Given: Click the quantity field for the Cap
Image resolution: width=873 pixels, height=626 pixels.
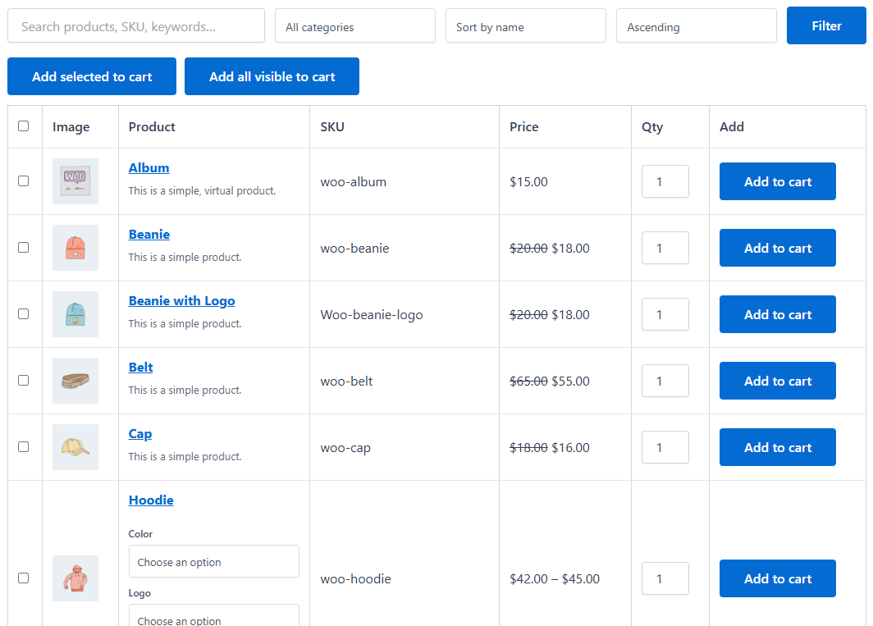Looking at the screenshot, I should point(665,447).
